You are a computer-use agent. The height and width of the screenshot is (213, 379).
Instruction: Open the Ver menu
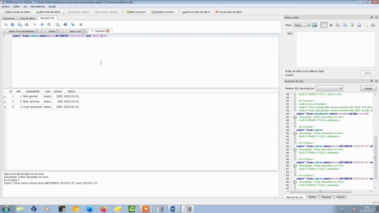coord(25,7)
